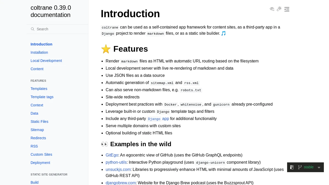Open the Local Development page
Screen dimensions: 329x185
[46, 61]
